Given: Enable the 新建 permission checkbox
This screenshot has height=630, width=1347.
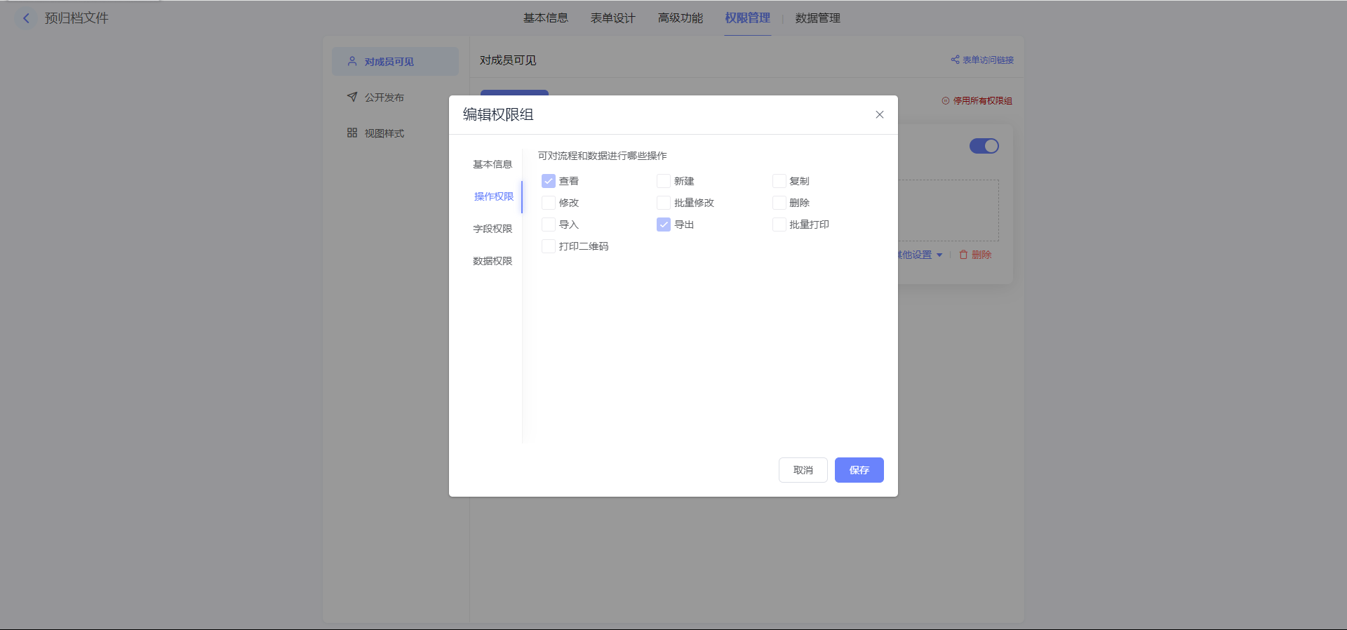Looking at the screenshot, I should [664, 181].
